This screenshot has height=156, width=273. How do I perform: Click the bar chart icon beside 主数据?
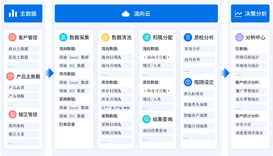[x=13, y=13]
